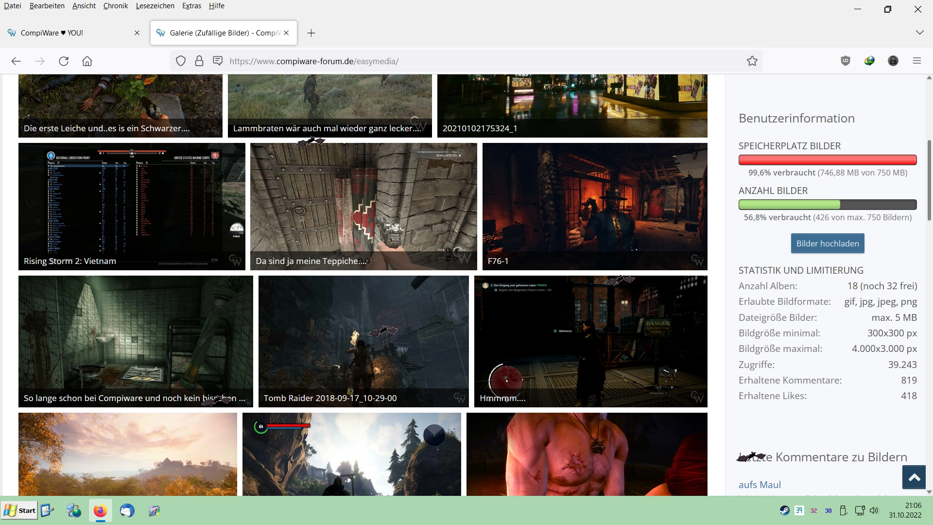Image resolution: width=933 pixels, height=525 pixels.
Task: Click the forward navigation arrow
Action: (40, 61)
